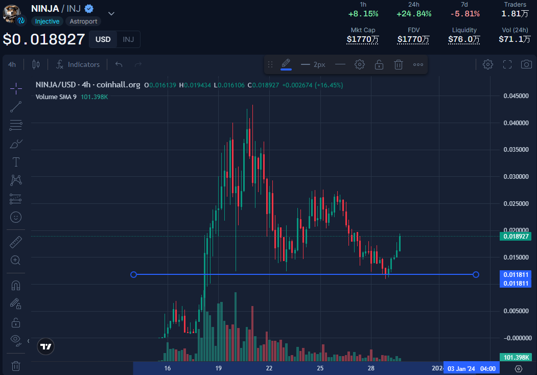Enter fullscreen chart mode
Viewport: 537px width, 375px height.
coord(507,64)
